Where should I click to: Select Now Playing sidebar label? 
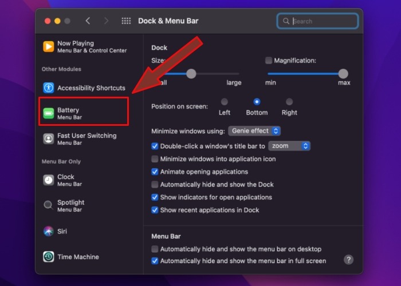tap(76, 43)
